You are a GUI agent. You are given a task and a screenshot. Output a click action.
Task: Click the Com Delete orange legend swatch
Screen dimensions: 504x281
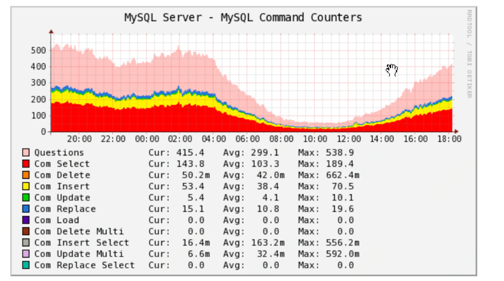[26, 175]
